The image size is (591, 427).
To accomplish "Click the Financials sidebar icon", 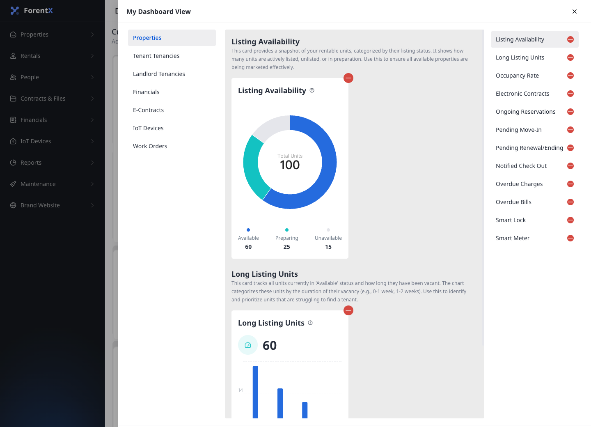I will 13,120.
